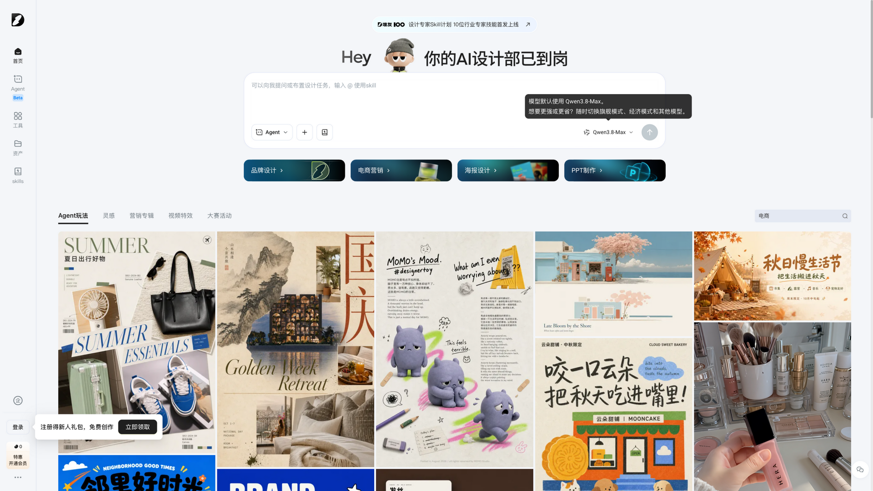Expand the 海报设计 shortcut card

pyautogui.click(x=508, y=170)
